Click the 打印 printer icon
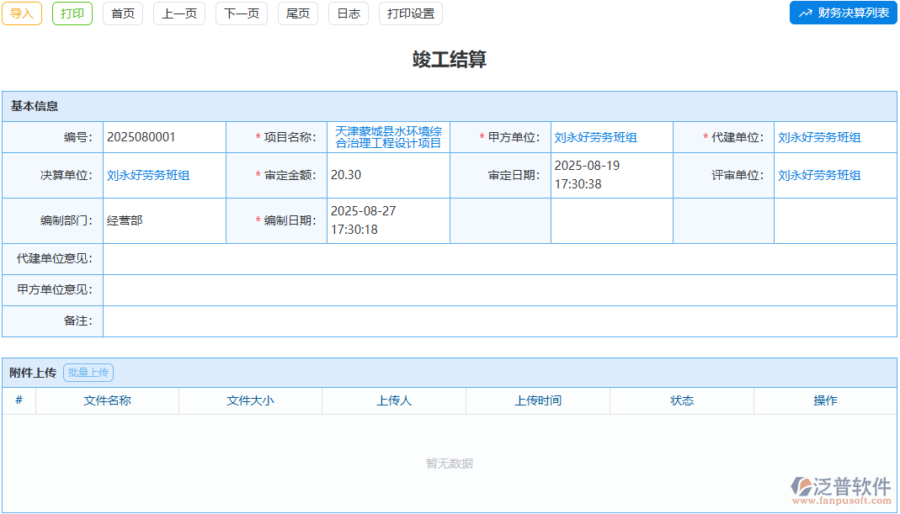Image resolution: width=900 pixels, height=514 pixels. coord(72,13)
